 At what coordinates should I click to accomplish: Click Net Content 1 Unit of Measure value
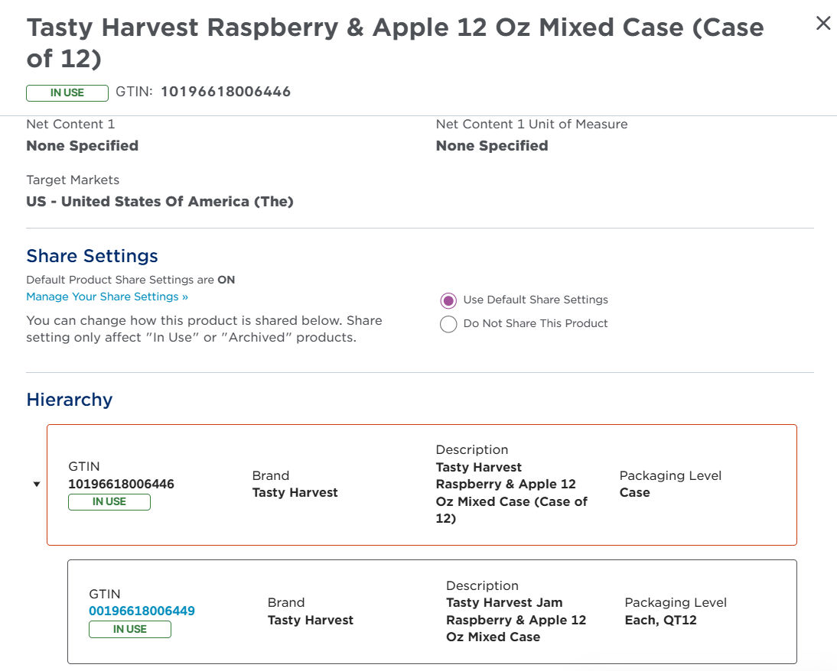pyautogui.click(x=492, y=146)
